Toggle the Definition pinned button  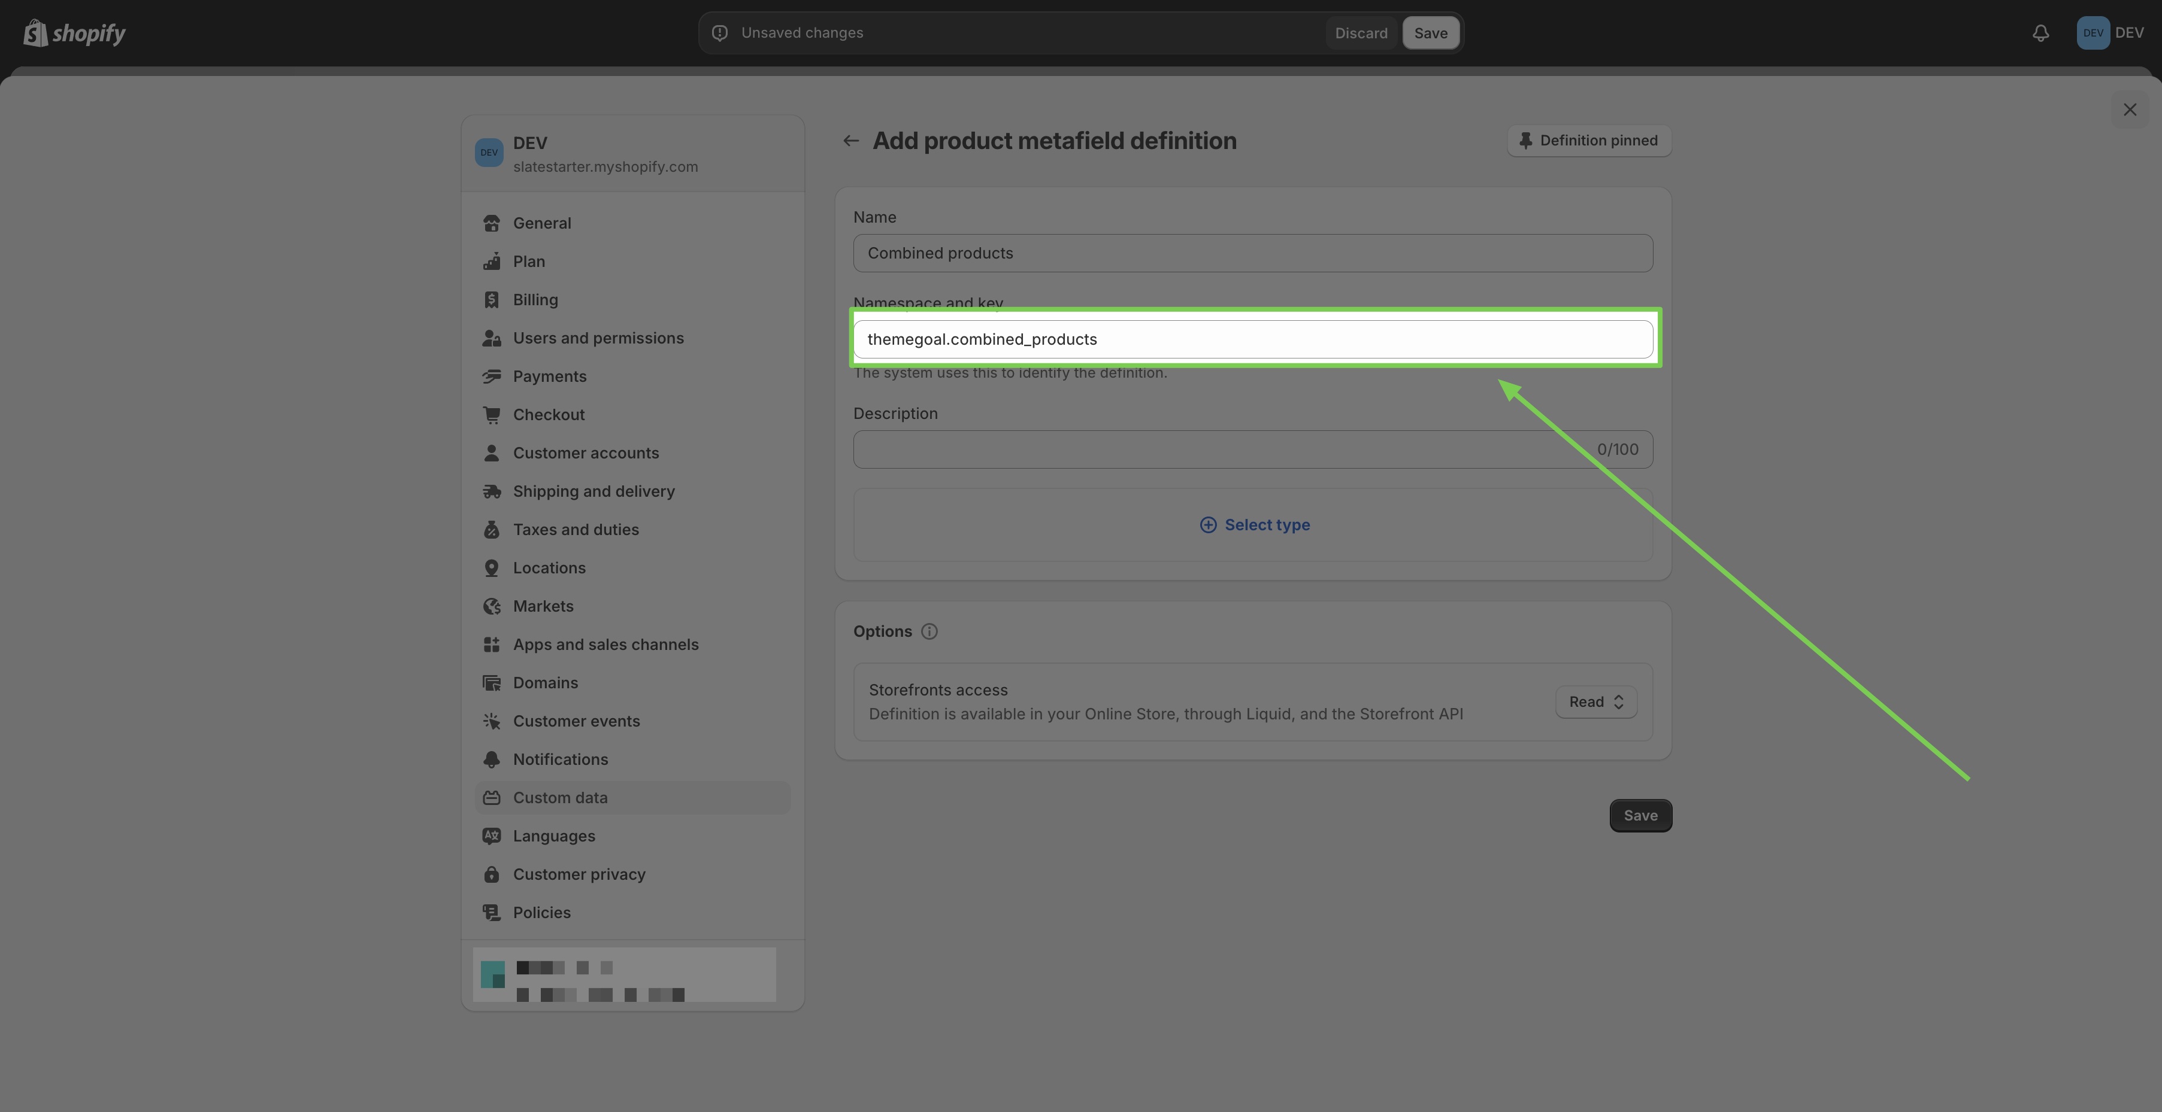click(1589, 141)
